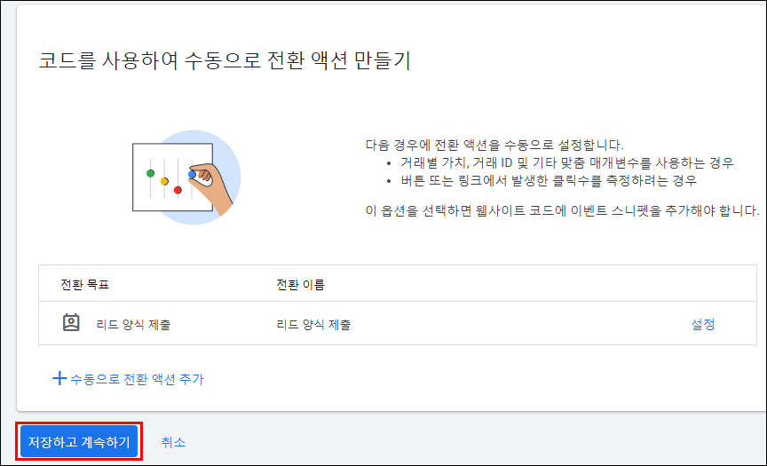767x466 pixels.
Task: Select 리드 양식 제출 in the 전환 이름 column
Action: point(313,324)
